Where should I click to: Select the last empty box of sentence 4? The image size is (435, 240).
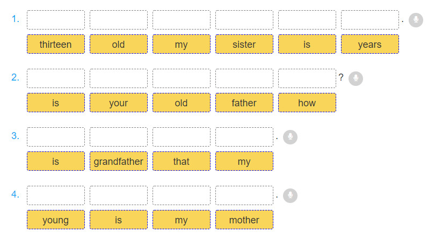(x=244, y=195)
